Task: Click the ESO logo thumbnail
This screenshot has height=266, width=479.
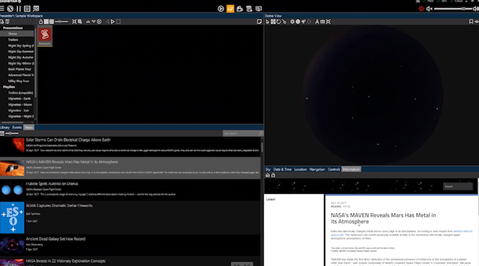Action: [x=12, y=217]
